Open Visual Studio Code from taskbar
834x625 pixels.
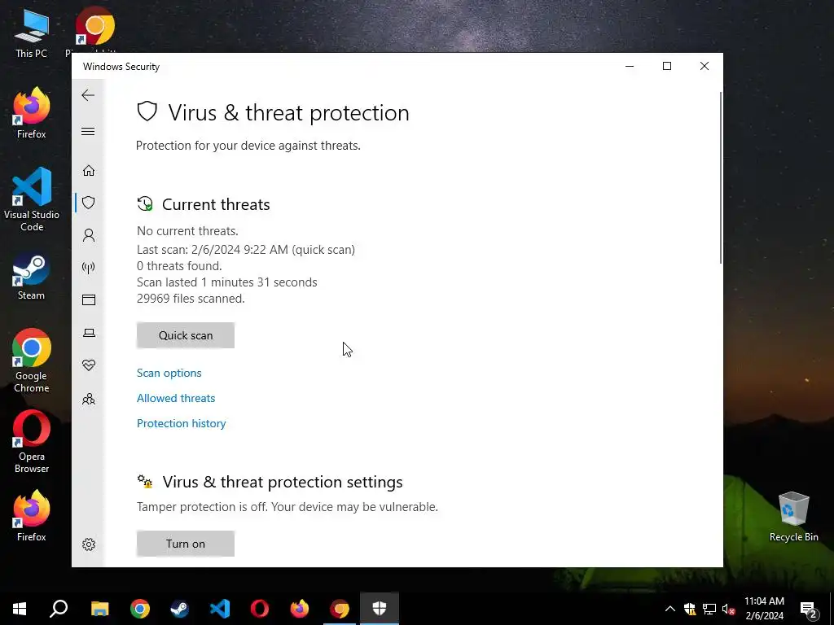(x=220, y=609)
